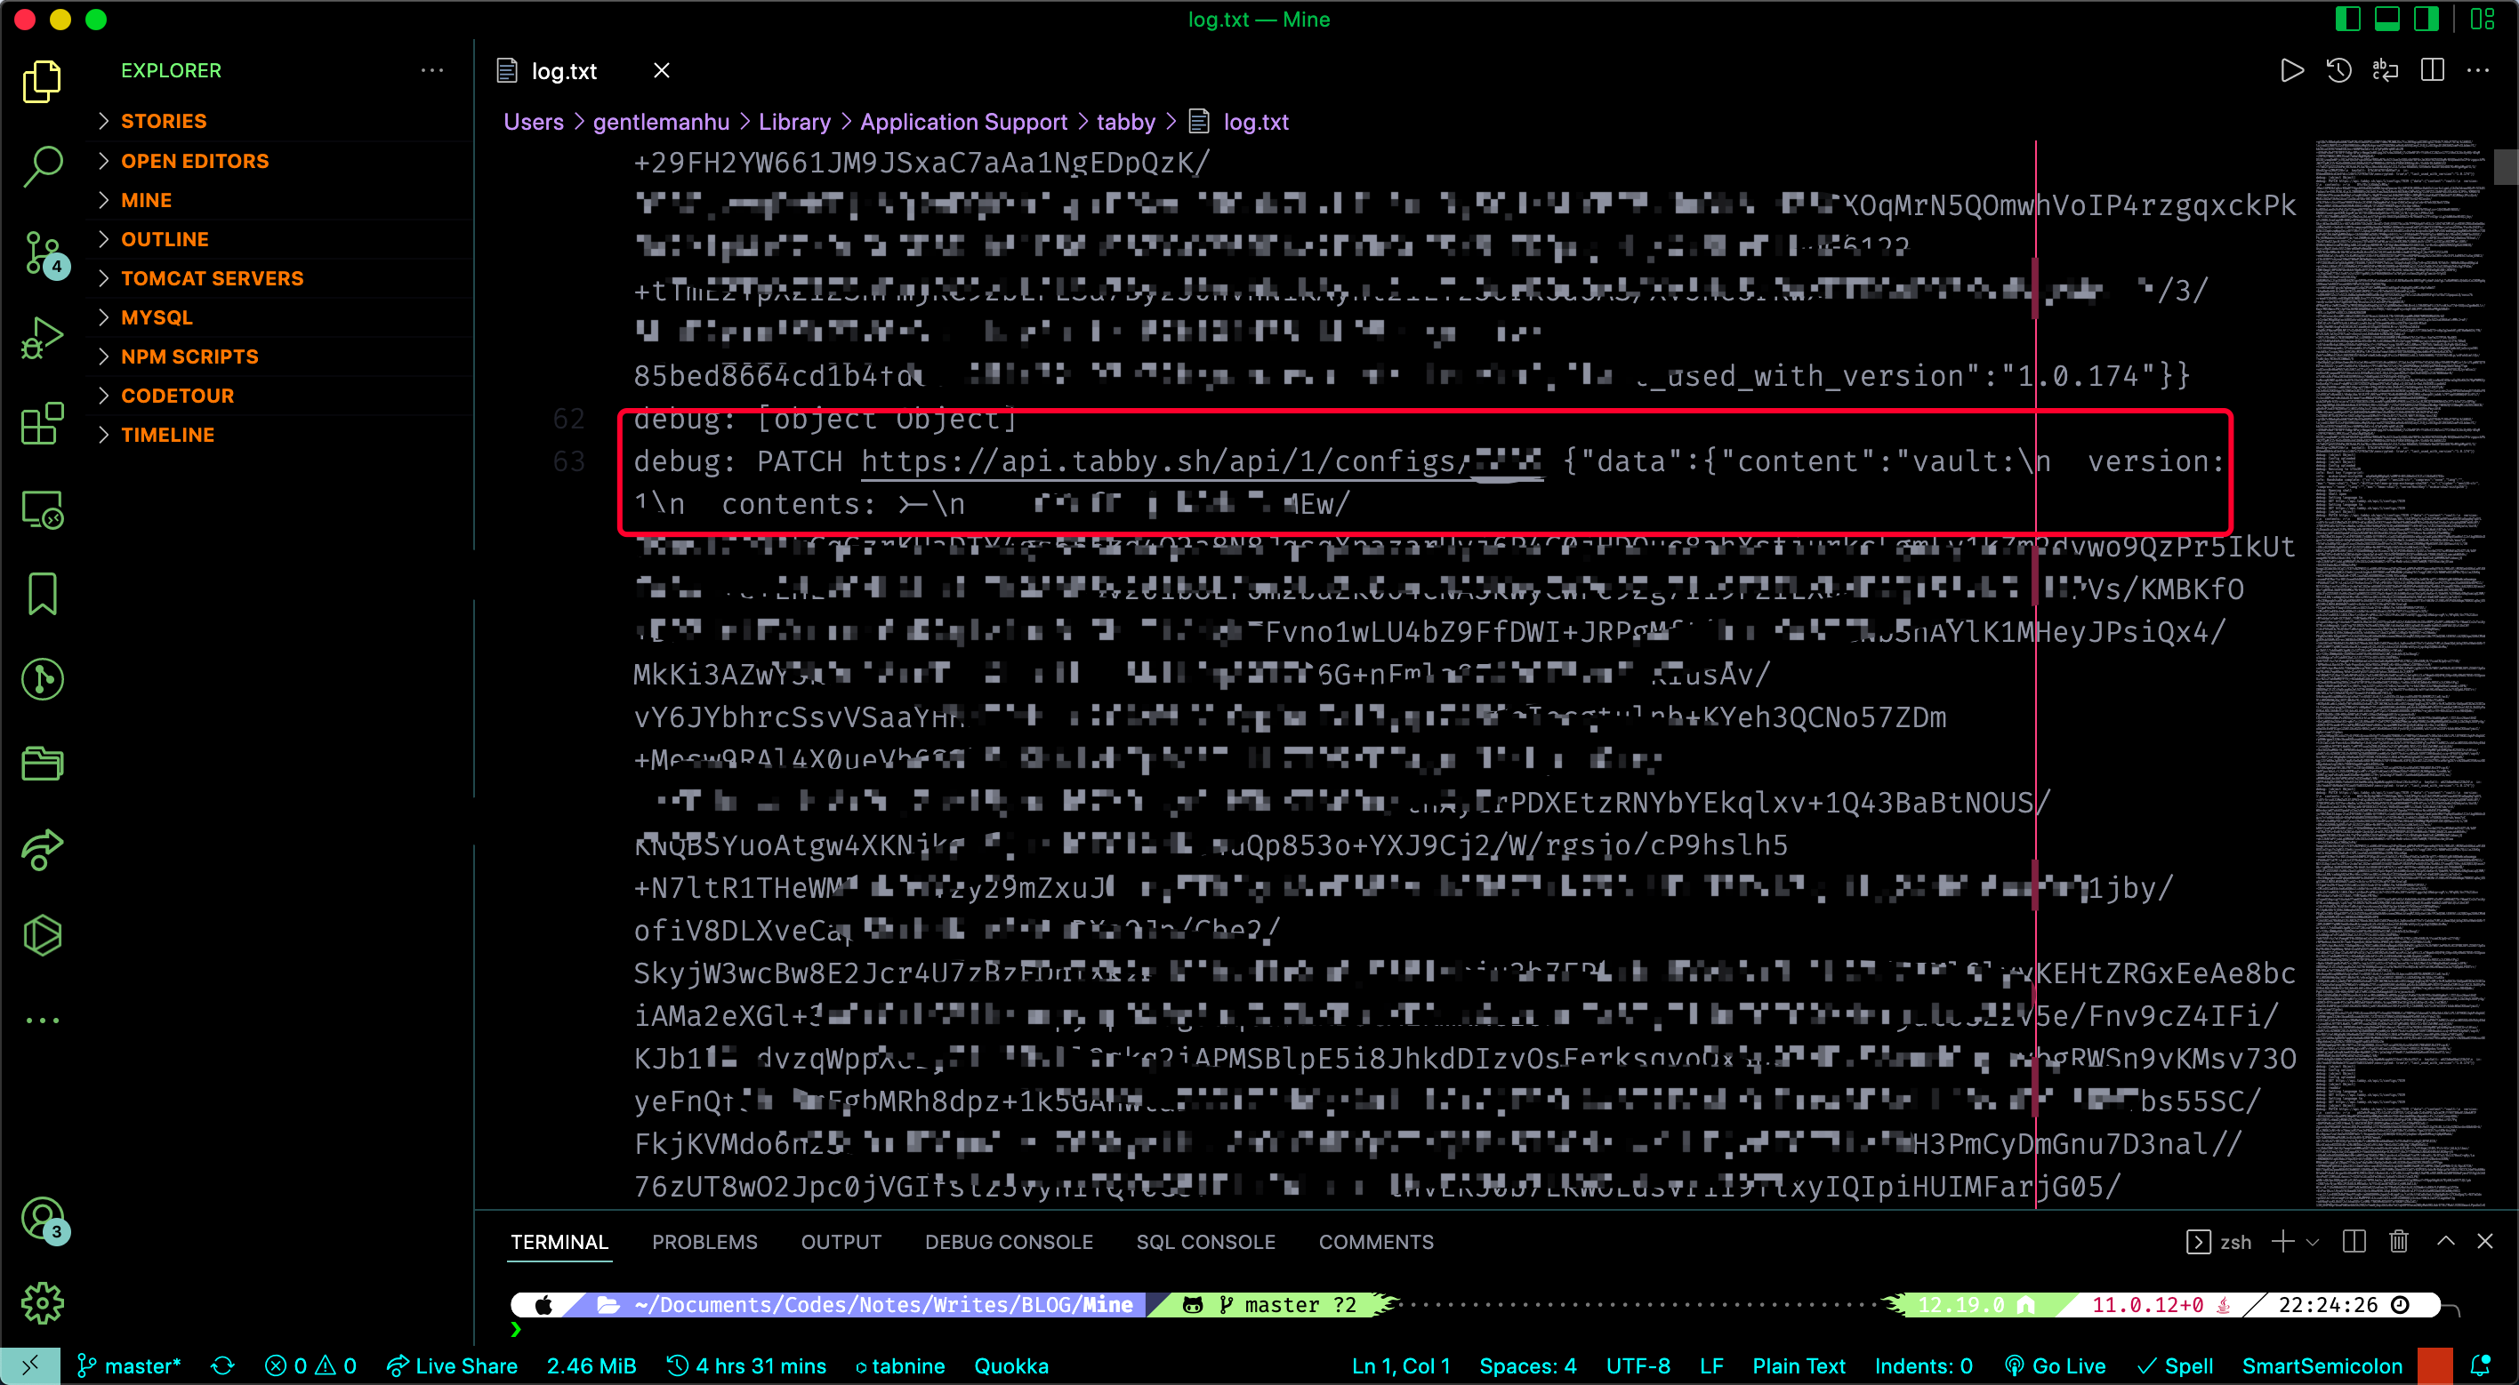
Task: Kill terminal with the trash icon
Action: pos(2398,1241)
